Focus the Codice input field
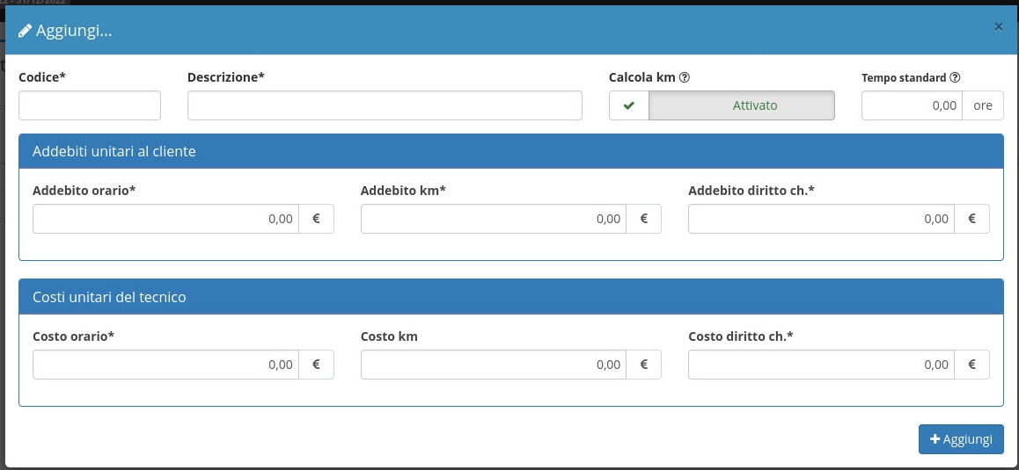 coord(90,105)
